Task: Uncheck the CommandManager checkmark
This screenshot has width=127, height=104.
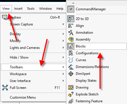Action: tap(71, 9)
